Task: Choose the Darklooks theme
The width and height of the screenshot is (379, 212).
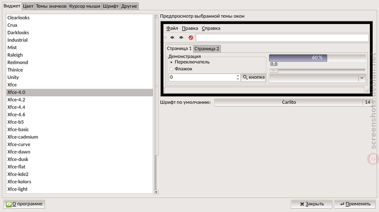Action: click(80, 33)
